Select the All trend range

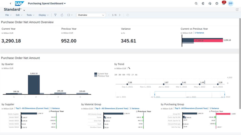[136, 75]
